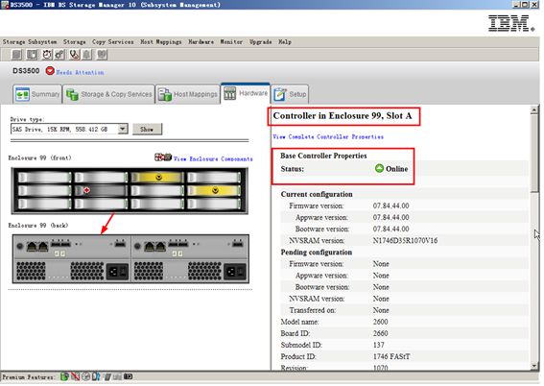Image resolution: width=544 pixels, height=386 pixels.
Task: Click the Bootware version 07.84.44.00 value
Action: pos(390,229)
